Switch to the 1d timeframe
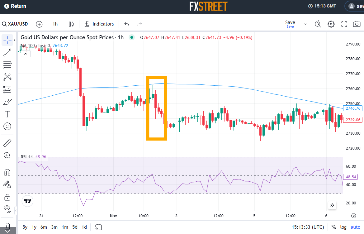 click(84, 227)
